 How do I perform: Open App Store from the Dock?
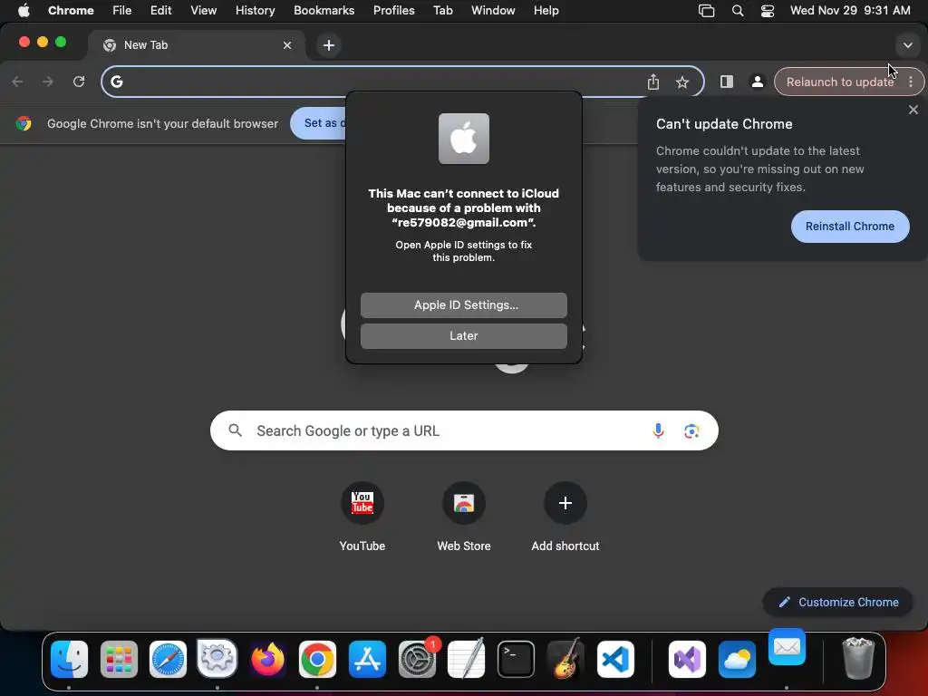(x=367, y=659)
